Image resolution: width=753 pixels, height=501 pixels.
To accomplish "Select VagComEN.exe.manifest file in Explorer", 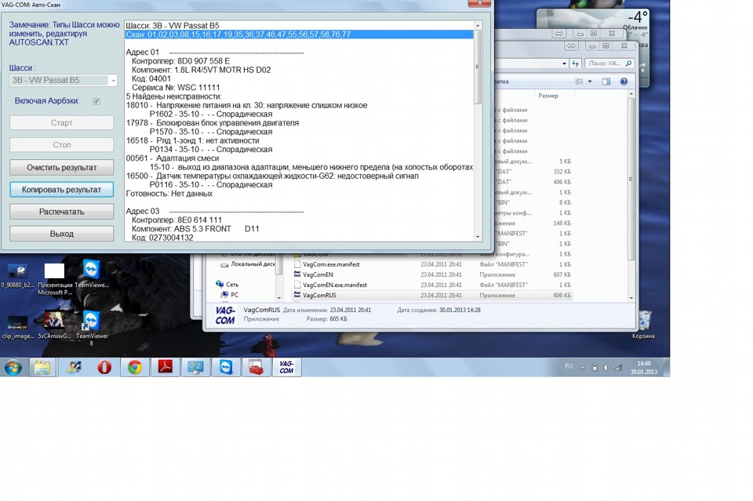I will click(335, 285).
